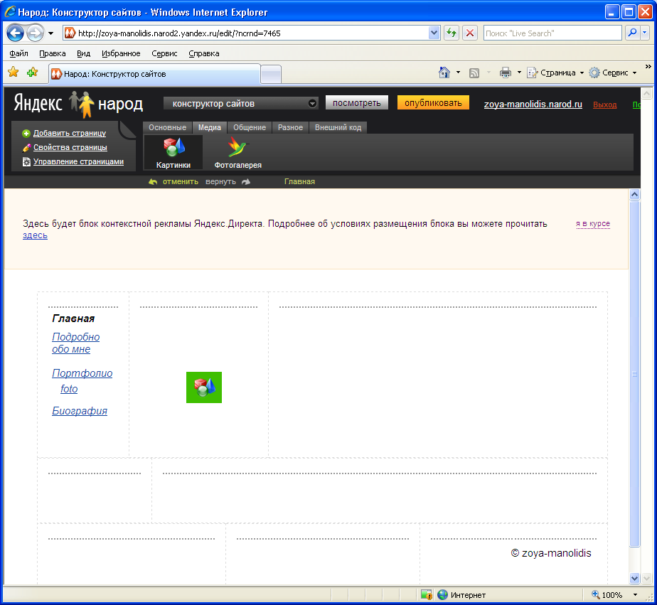This screenshot has height=605, width=657.
Task: Click the pencil icon for page properties
Action: pyautogui.click(x=26, y=147)
